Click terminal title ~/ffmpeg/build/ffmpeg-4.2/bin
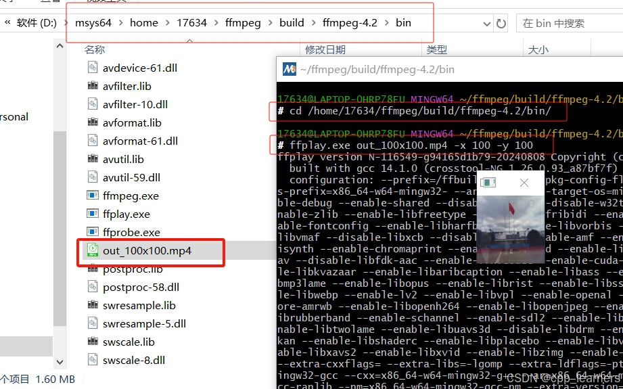623x389 pixels. (x=377, y=70)
